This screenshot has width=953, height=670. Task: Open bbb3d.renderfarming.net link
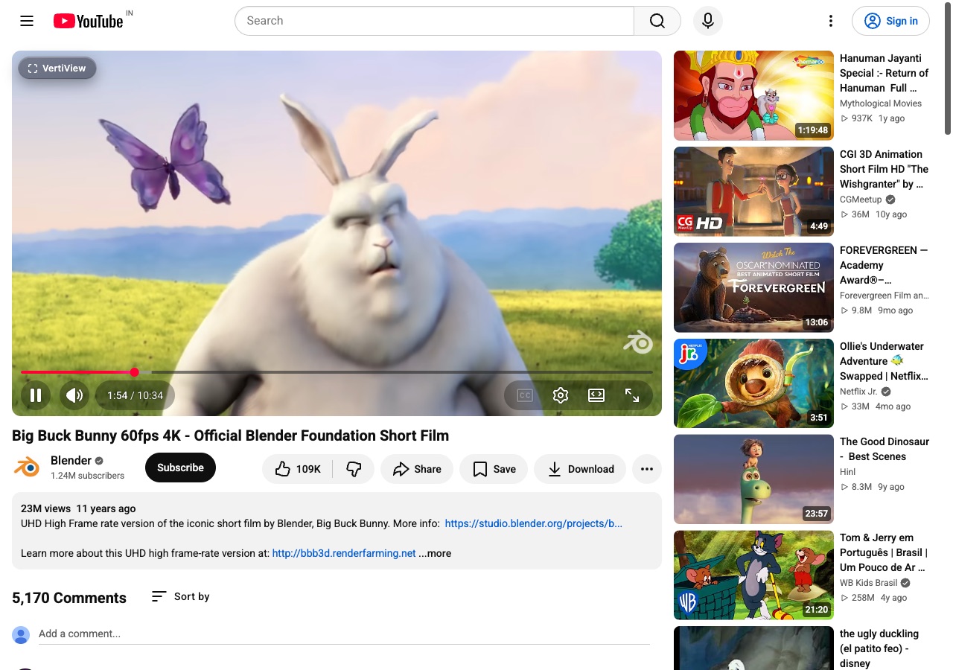click(x=344, y=553)
